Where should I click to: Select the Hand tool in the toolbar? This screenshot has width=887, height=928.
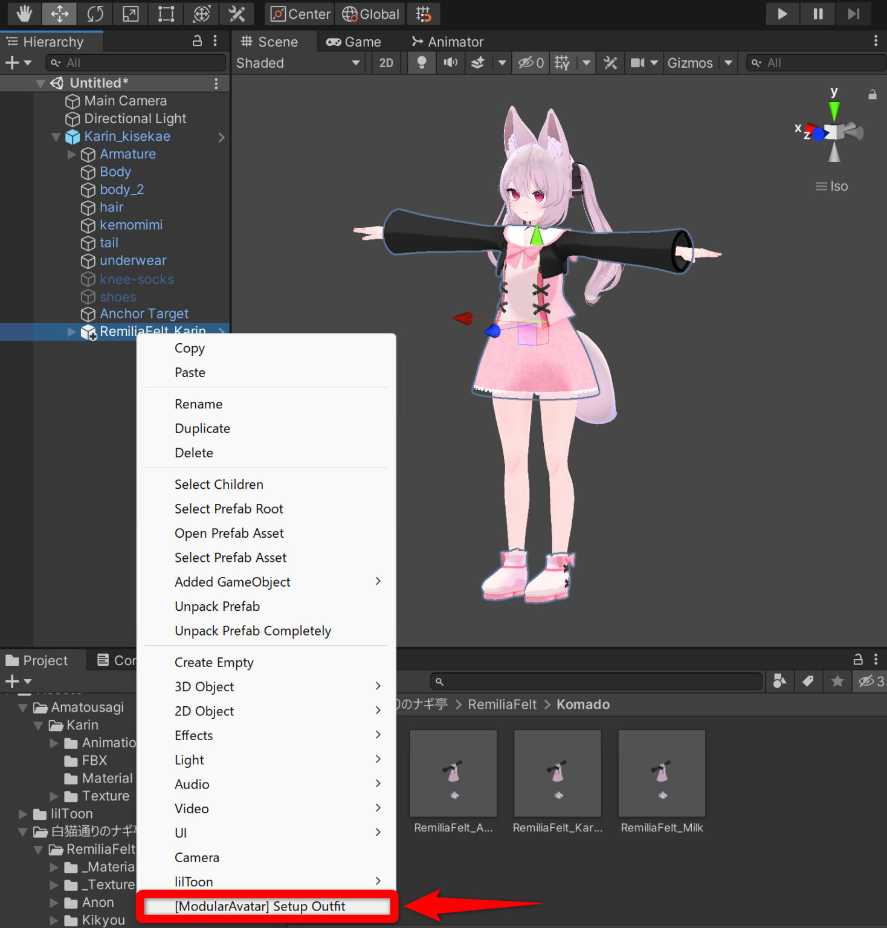coord(24,13)
